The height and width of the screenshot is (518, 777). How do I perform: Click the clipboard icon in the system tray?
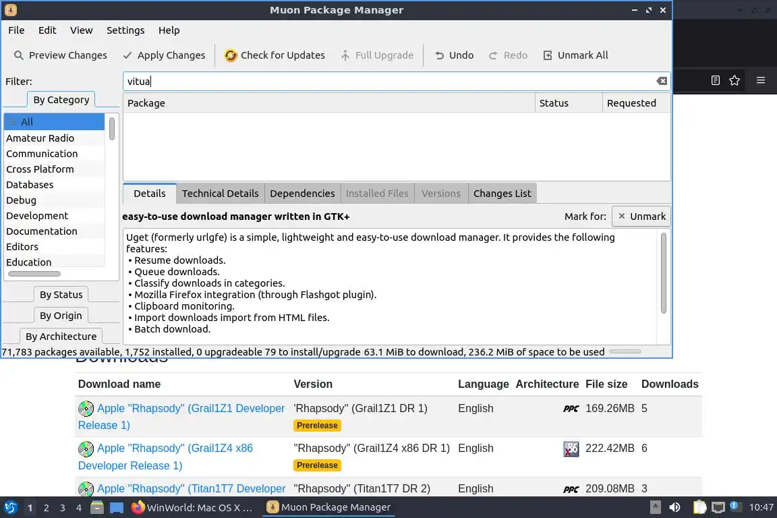pyautogui.click(x=699, y=507)
